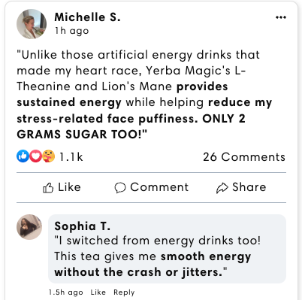The height and width of the screenshot is (300, 302).
Task: Reply to Sophia T.'s comment
Action: point(124,292)
